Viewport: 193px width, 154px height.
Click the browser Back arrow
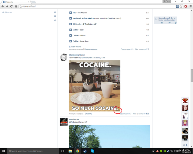pos(3,6)
